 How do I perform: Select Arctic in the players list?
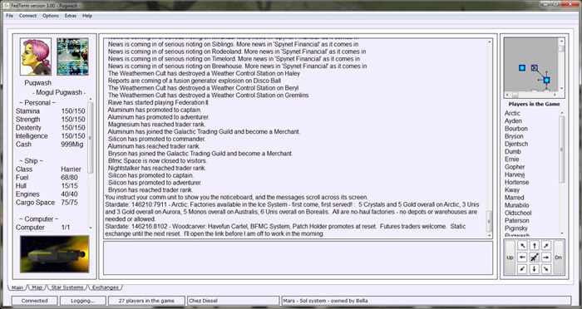[512, 113]
